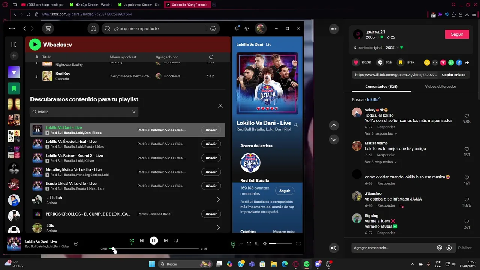
Task: Clear the lokillo search text
Action: coord(134,112)
